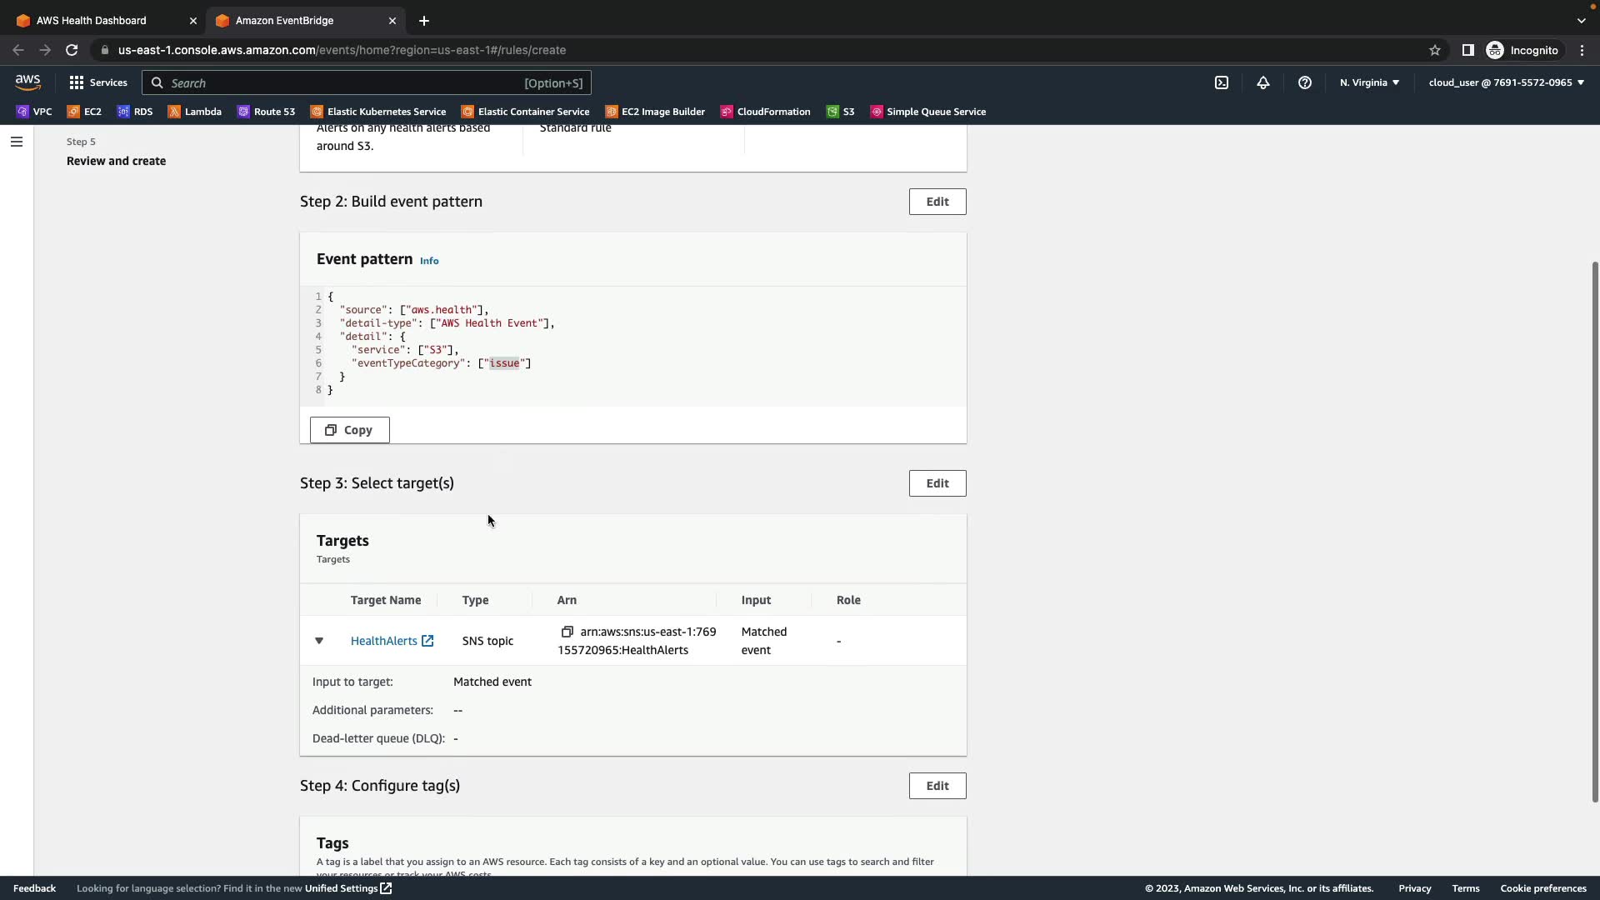The height and width of the screenshot is (900, 1600).
Task: Collapse the HealthAlerts target row
Action: (318, 641)
